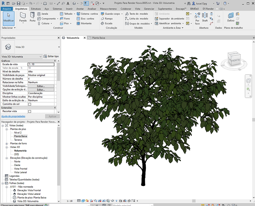Click the Escala da vista input field
The height and width of the screenshot is (206, 255).
click(41, 64)
